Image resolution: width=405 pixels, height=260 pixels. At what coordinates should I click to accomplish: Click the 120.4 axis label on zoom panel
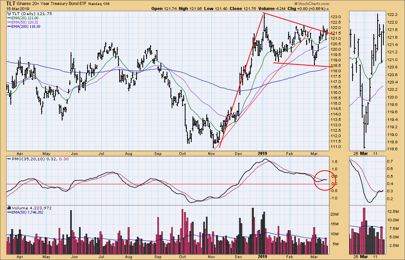coord(393,82)
